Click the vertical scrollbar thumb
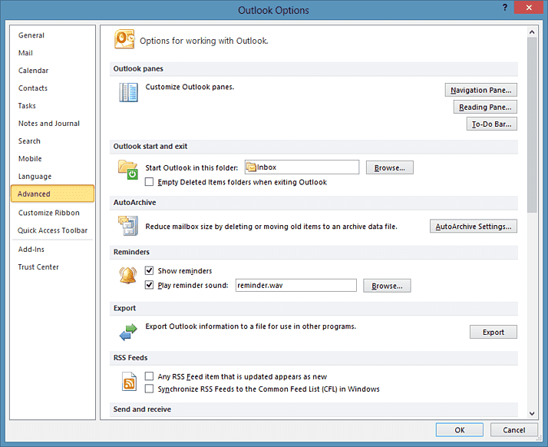548x447 pixels. 532,125
